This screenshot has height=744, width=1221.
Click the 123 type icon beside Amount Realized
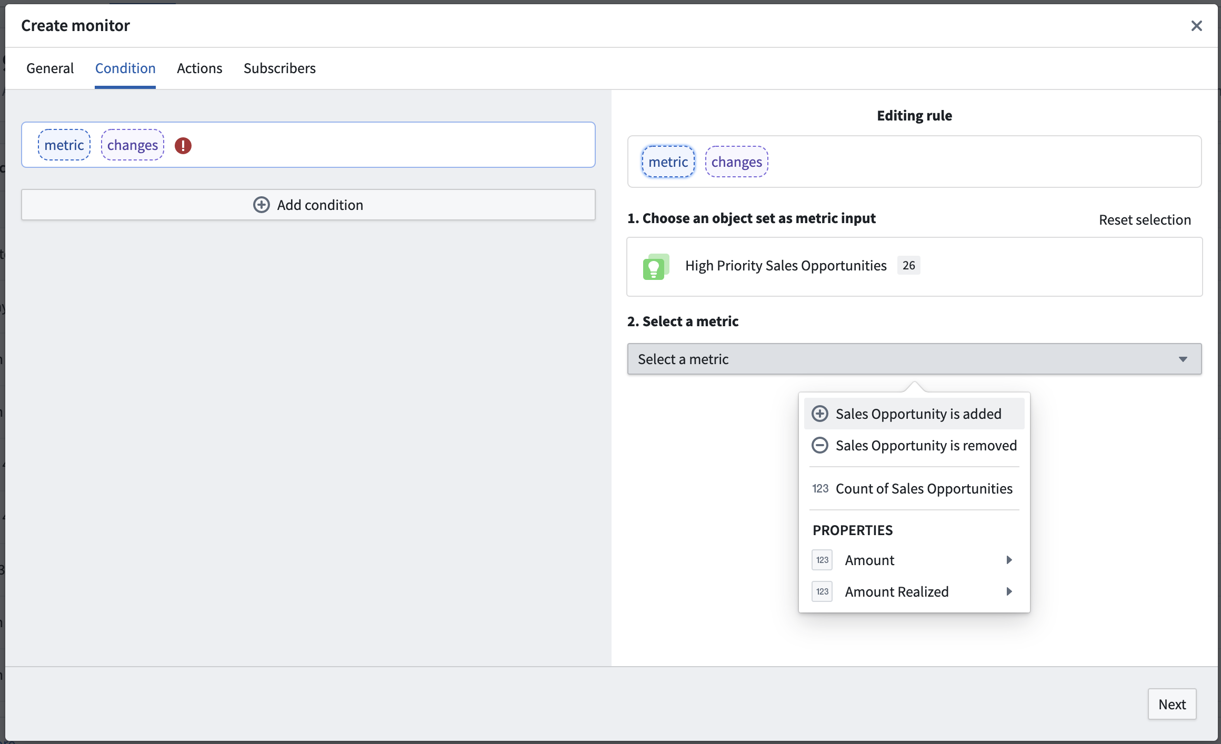coord(822,591)
